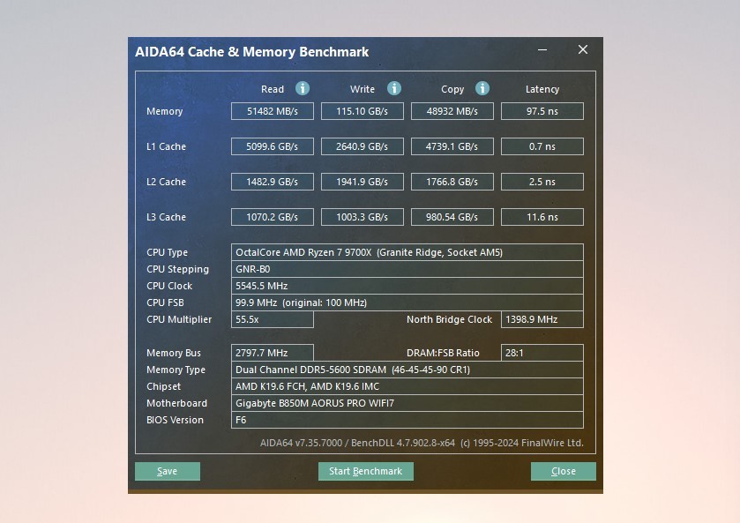Viewport: 740px width, 523px height.
Task: Click the L3 Cache copy value 980.54 GB/s
Action: click(452, 217)
